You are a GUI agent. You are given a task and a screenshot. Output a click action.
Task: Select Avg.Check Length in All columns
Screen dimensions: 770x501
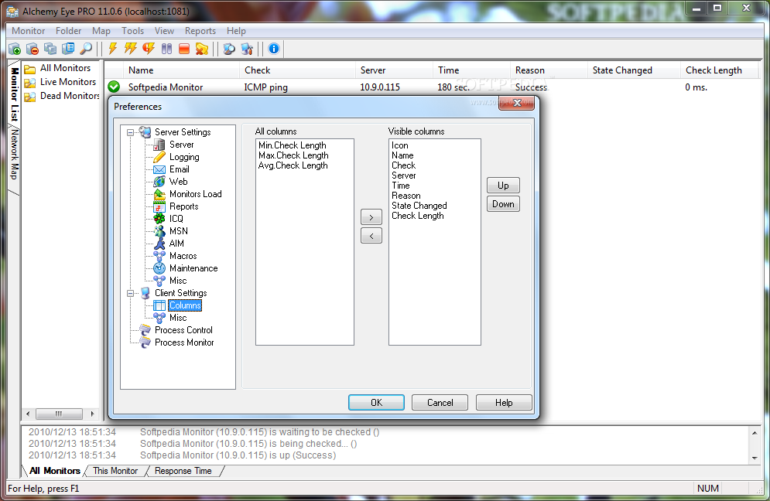point(293,165)
